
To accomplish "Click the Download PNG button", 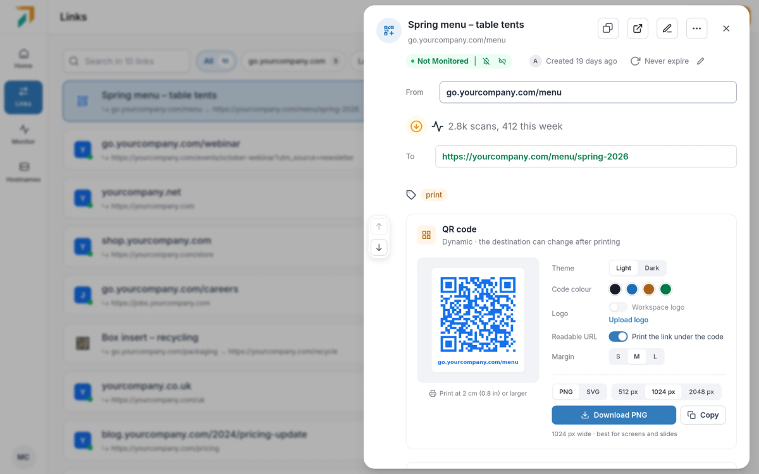I will [614, 415].
